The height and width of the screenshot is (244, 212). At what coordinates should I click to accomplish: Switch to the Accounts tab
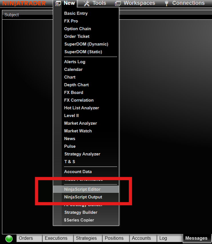143,238
